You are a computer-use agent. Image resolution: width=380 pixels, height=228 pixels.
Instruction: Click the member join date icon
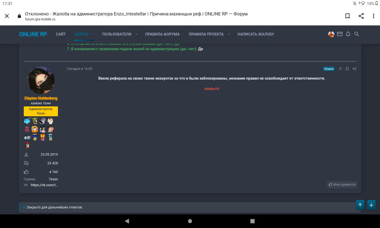click(26, 154)
